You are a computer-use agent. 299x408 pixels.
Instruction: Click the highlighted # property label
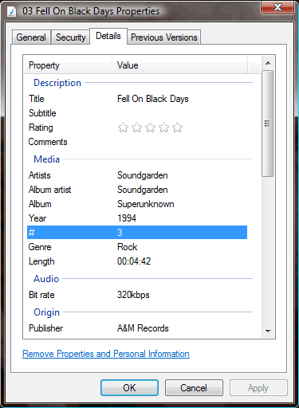coord(32,233)
